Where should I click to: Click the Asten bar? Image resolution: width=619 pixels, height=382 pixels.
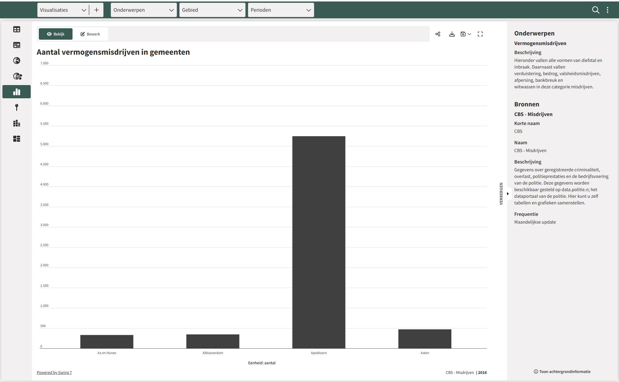[x=425, y=339]
